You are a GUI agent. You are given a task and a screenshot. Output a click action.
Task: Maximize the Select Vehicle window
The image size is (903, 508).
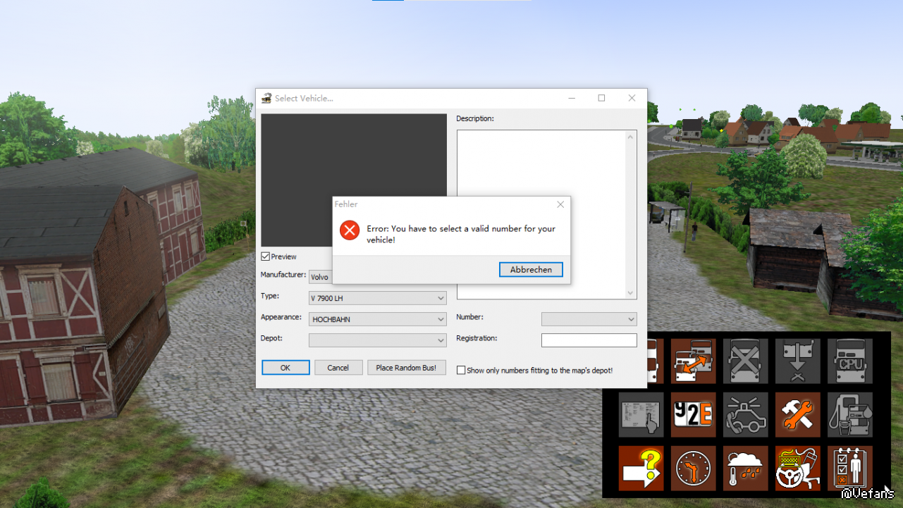point(601,98)
